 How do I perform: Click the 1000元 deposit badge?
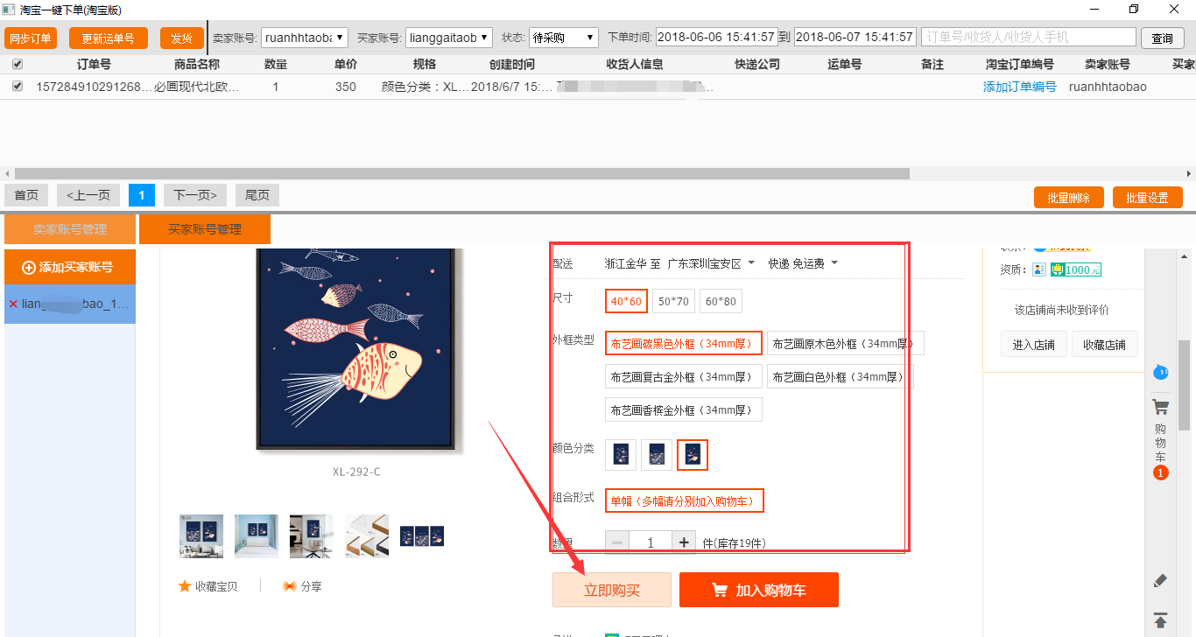tap(1076, 269)
